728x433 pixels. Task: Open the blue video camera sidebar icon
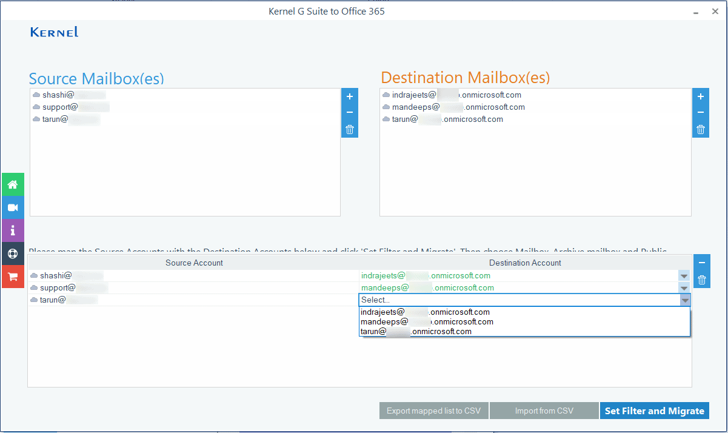12,207
